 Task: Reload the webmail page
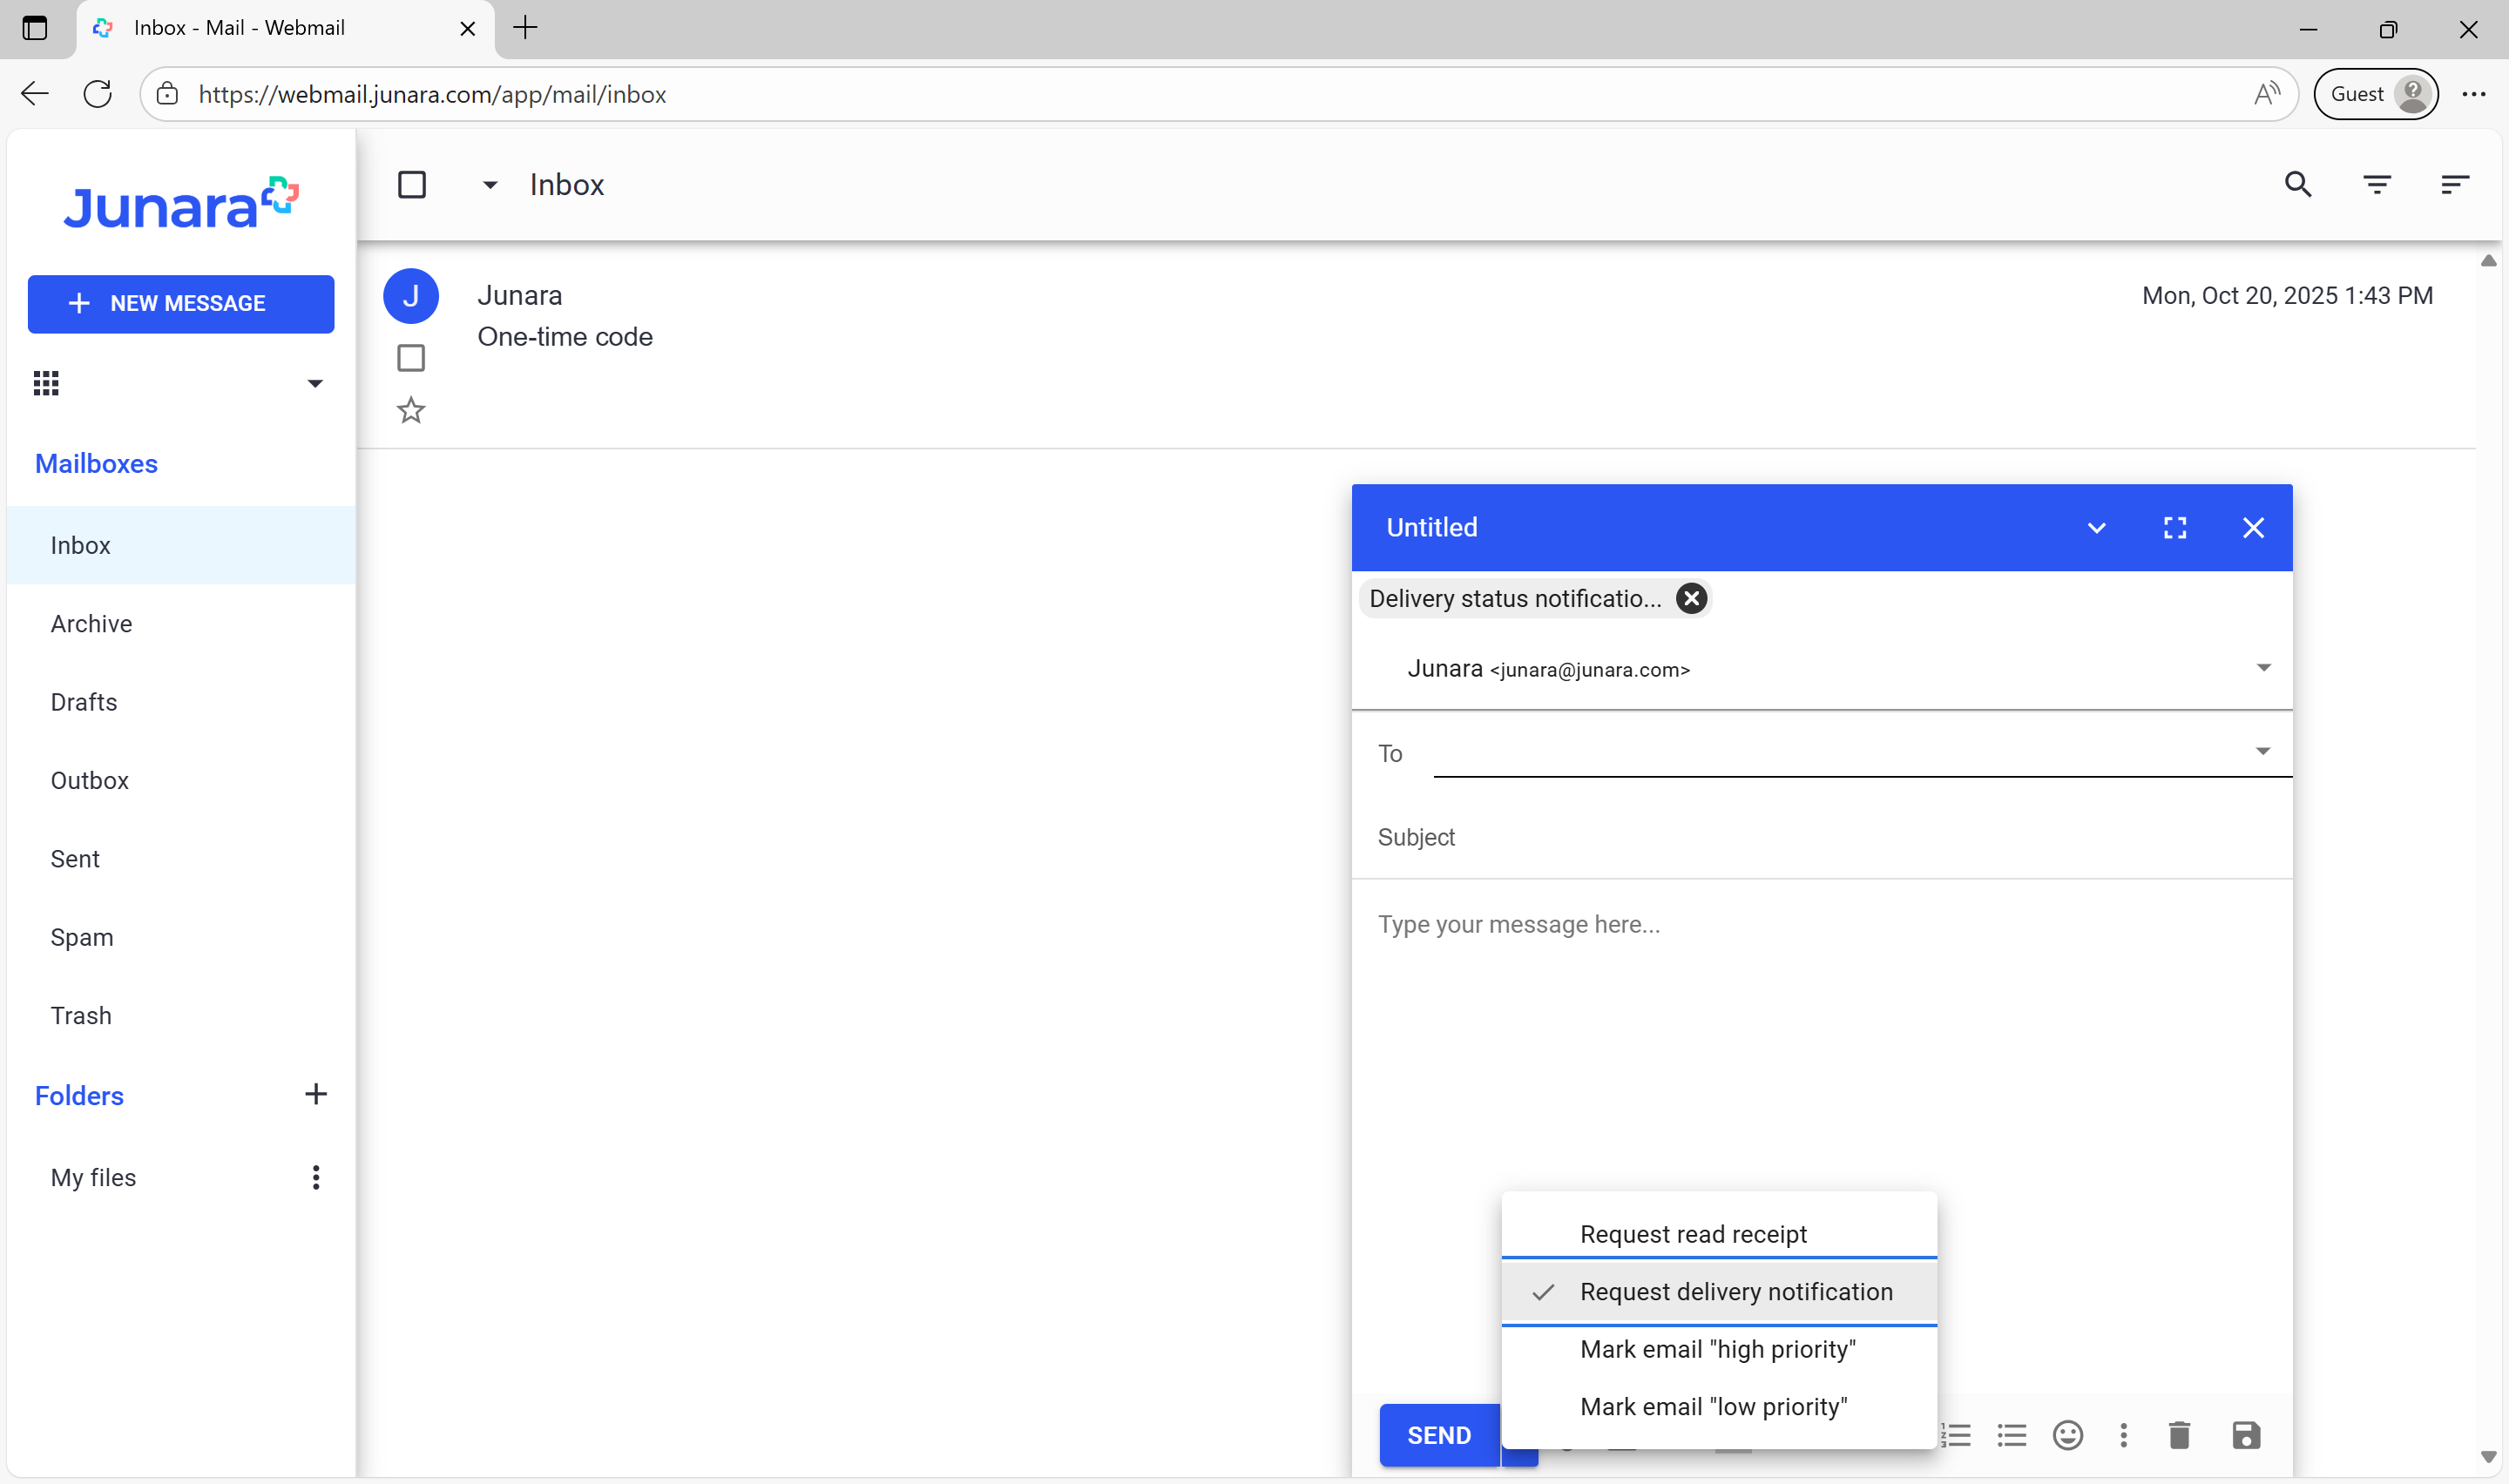click(97, 94)
